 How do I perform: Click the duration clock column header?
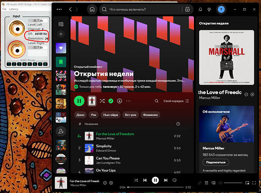[x=178, y=124]
